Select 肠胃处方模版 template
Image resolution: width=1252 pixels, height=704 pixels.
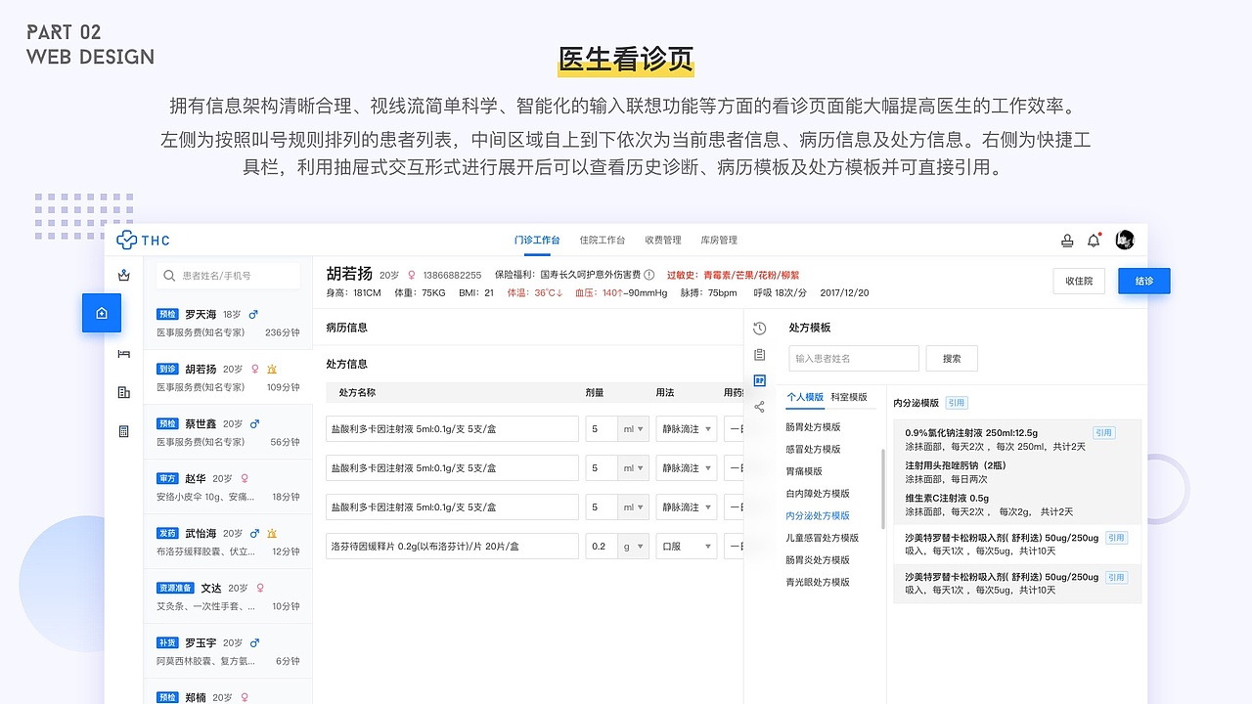(x=813, y=427)
